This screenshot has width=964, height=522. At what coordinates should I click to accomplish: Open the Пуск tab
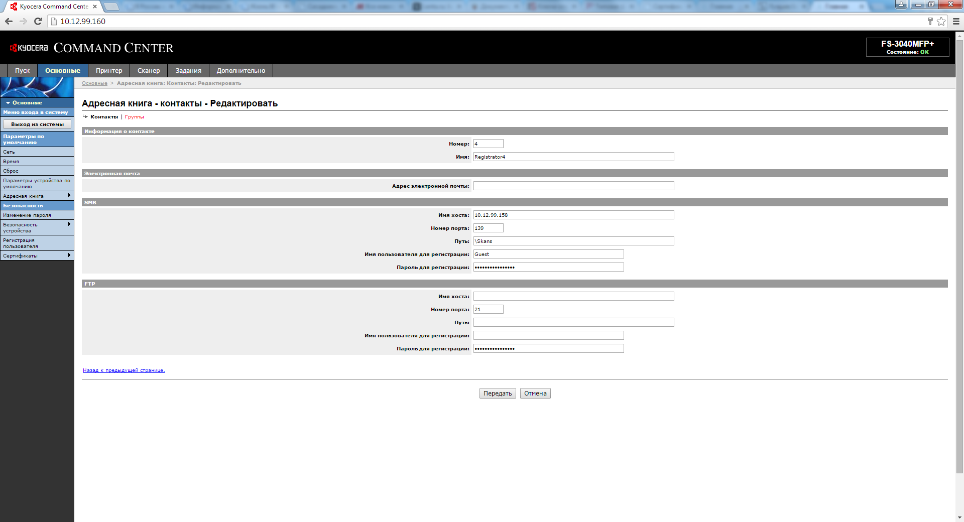point(22,70)
